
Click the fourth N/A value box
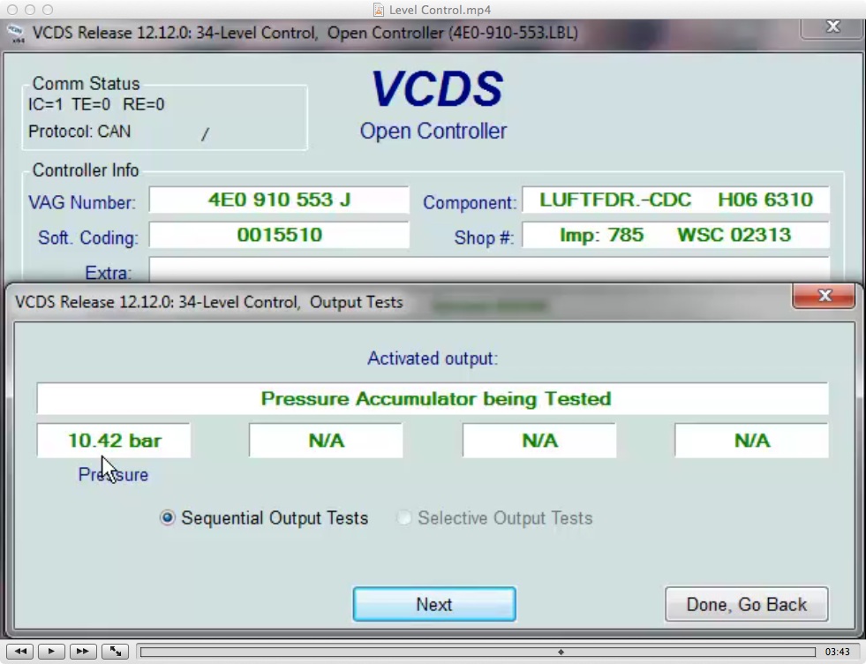tap(751, 441)
